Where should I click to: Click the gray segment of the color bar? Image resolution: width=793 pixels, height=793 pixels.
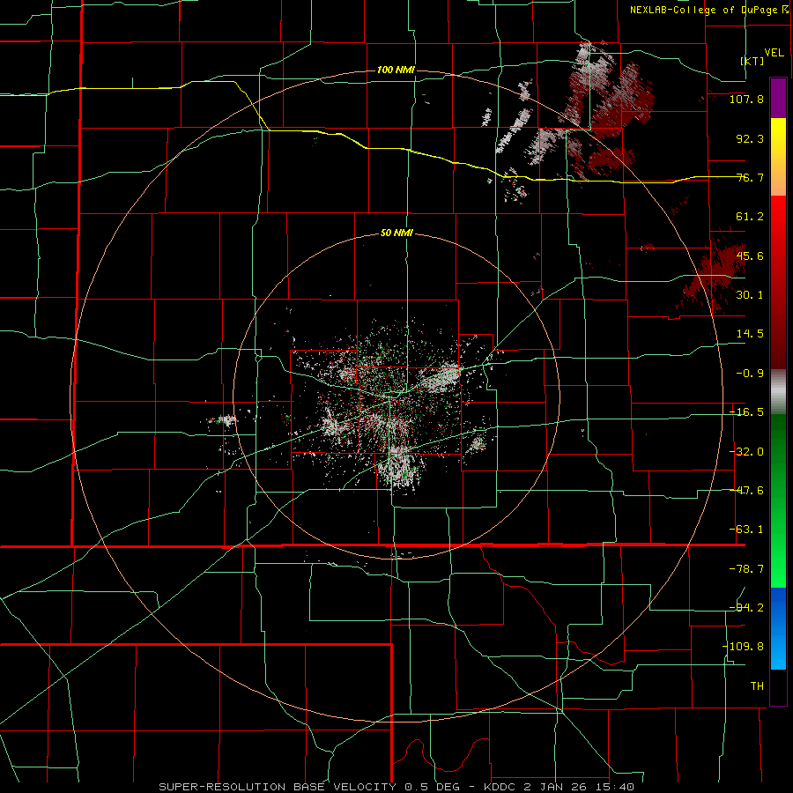[778, 392]
